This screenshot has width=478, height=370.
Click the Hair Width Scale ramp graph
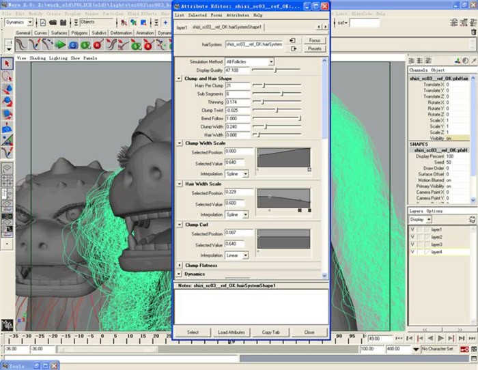[x=283, y=198]
